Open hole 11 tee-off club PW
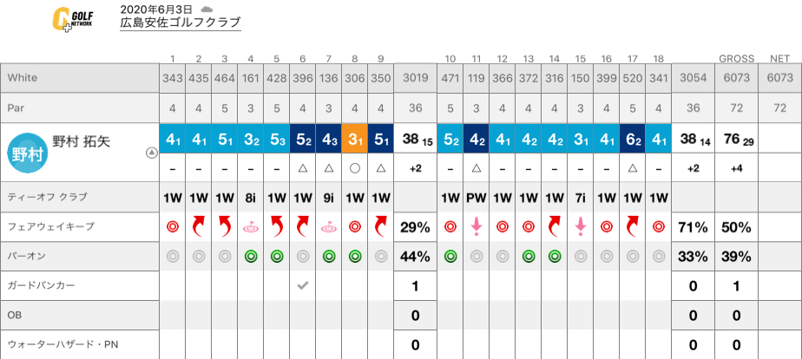Viewport: 802px width, 359px height. click(477, 199)
